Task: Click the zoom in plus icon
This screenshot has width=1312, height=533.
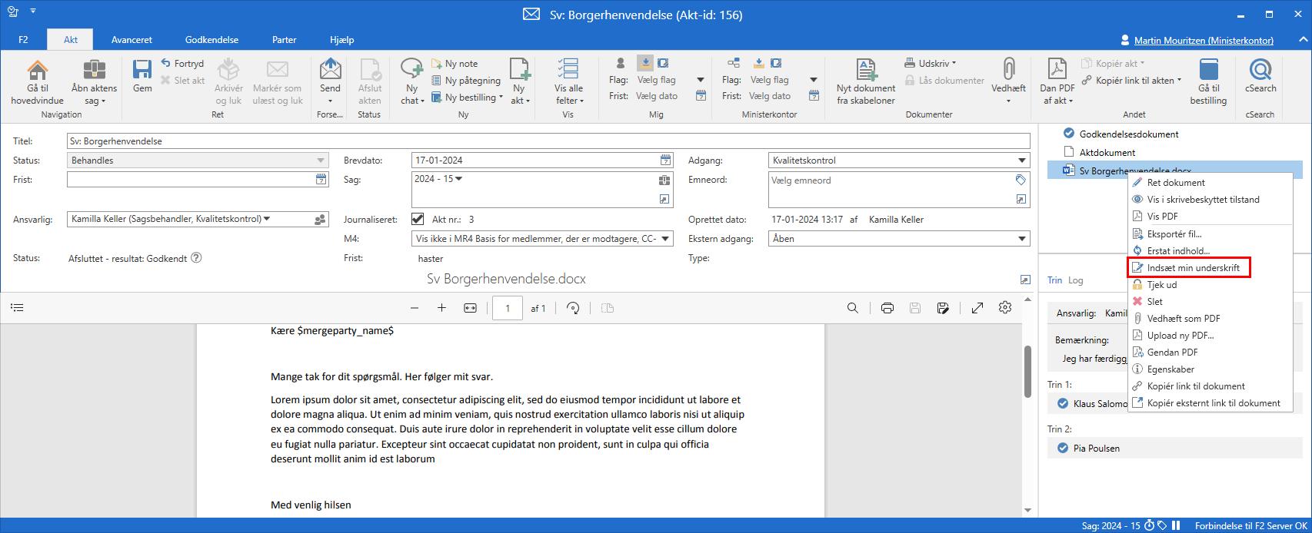Action: pyautogui.click(x=441, y=308)
